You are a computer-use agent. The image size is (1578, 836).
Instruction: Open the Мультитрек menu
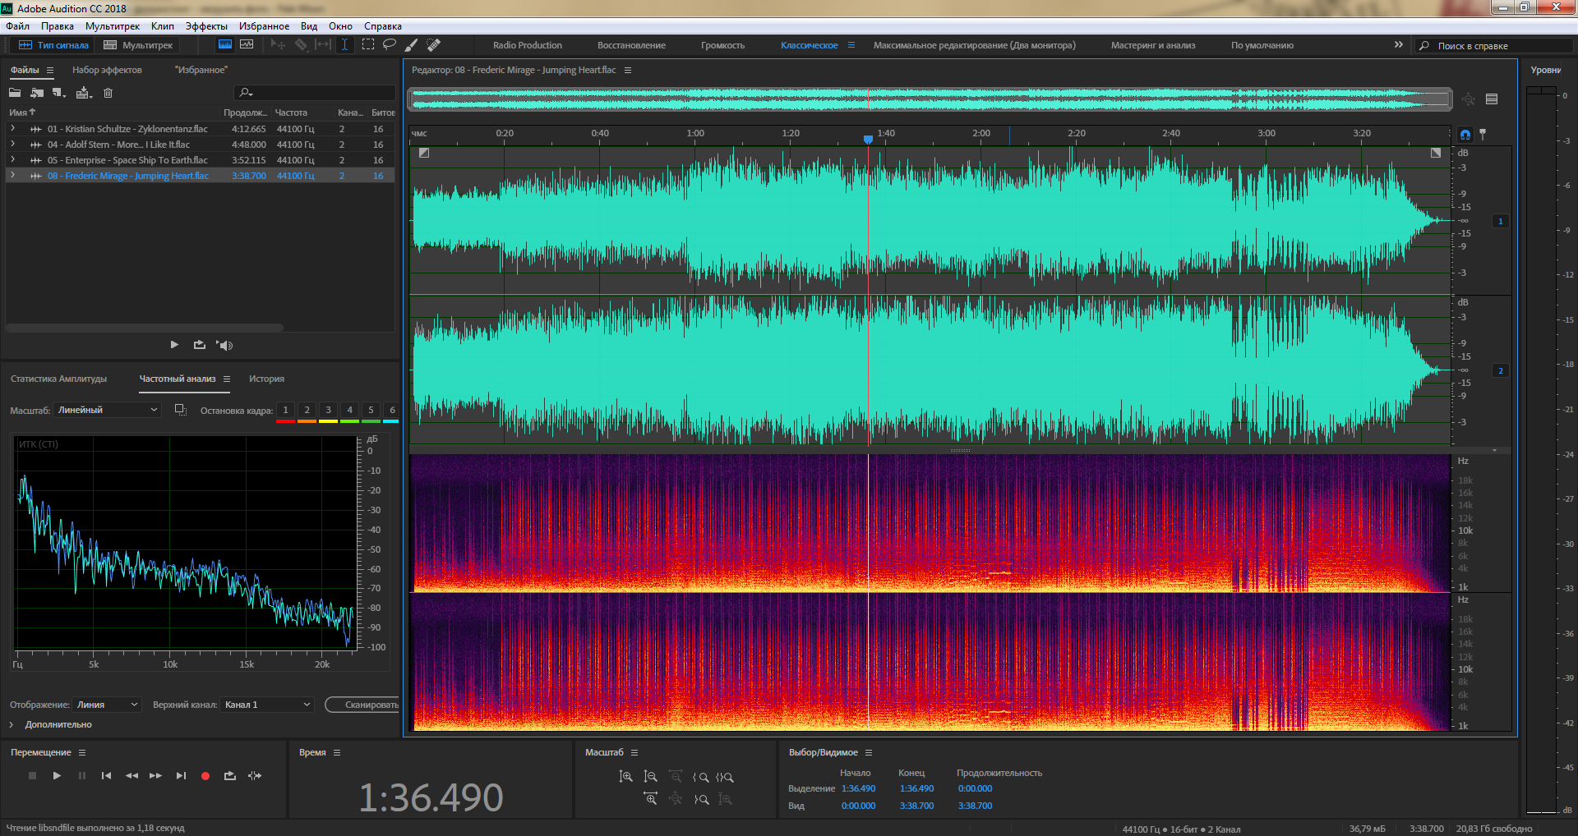113,26
